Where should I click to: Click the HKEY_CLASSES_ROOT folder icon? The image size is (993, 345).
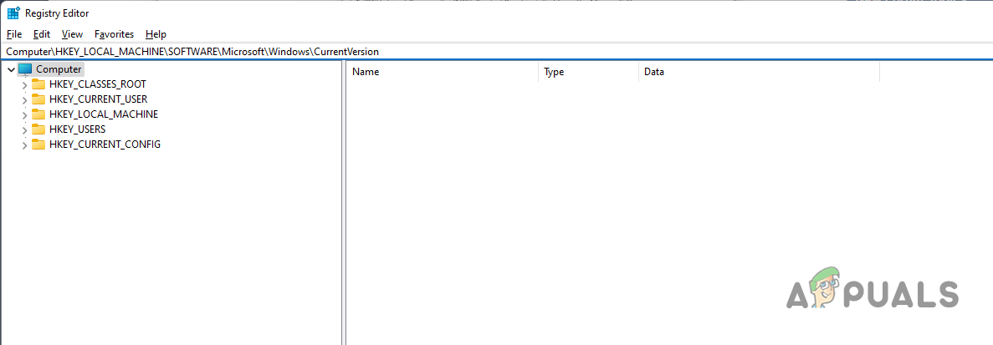tap(38, 84)
